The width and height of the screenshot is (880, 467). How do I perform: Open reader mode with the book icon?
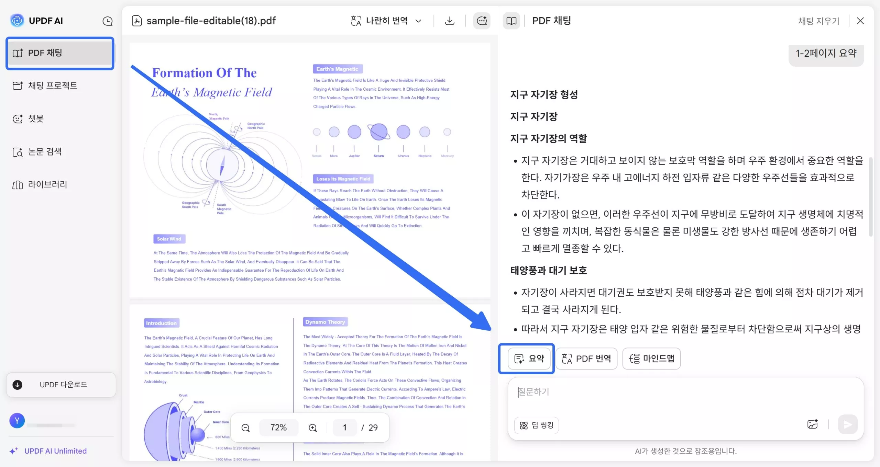point(511,21)
